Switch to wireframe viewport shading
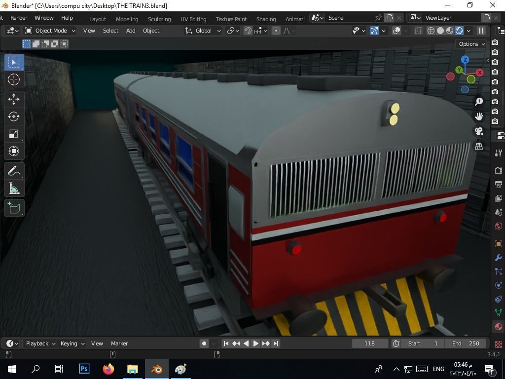Image resolution: width=505 pixels, height=379 pixels. [431, 31]
